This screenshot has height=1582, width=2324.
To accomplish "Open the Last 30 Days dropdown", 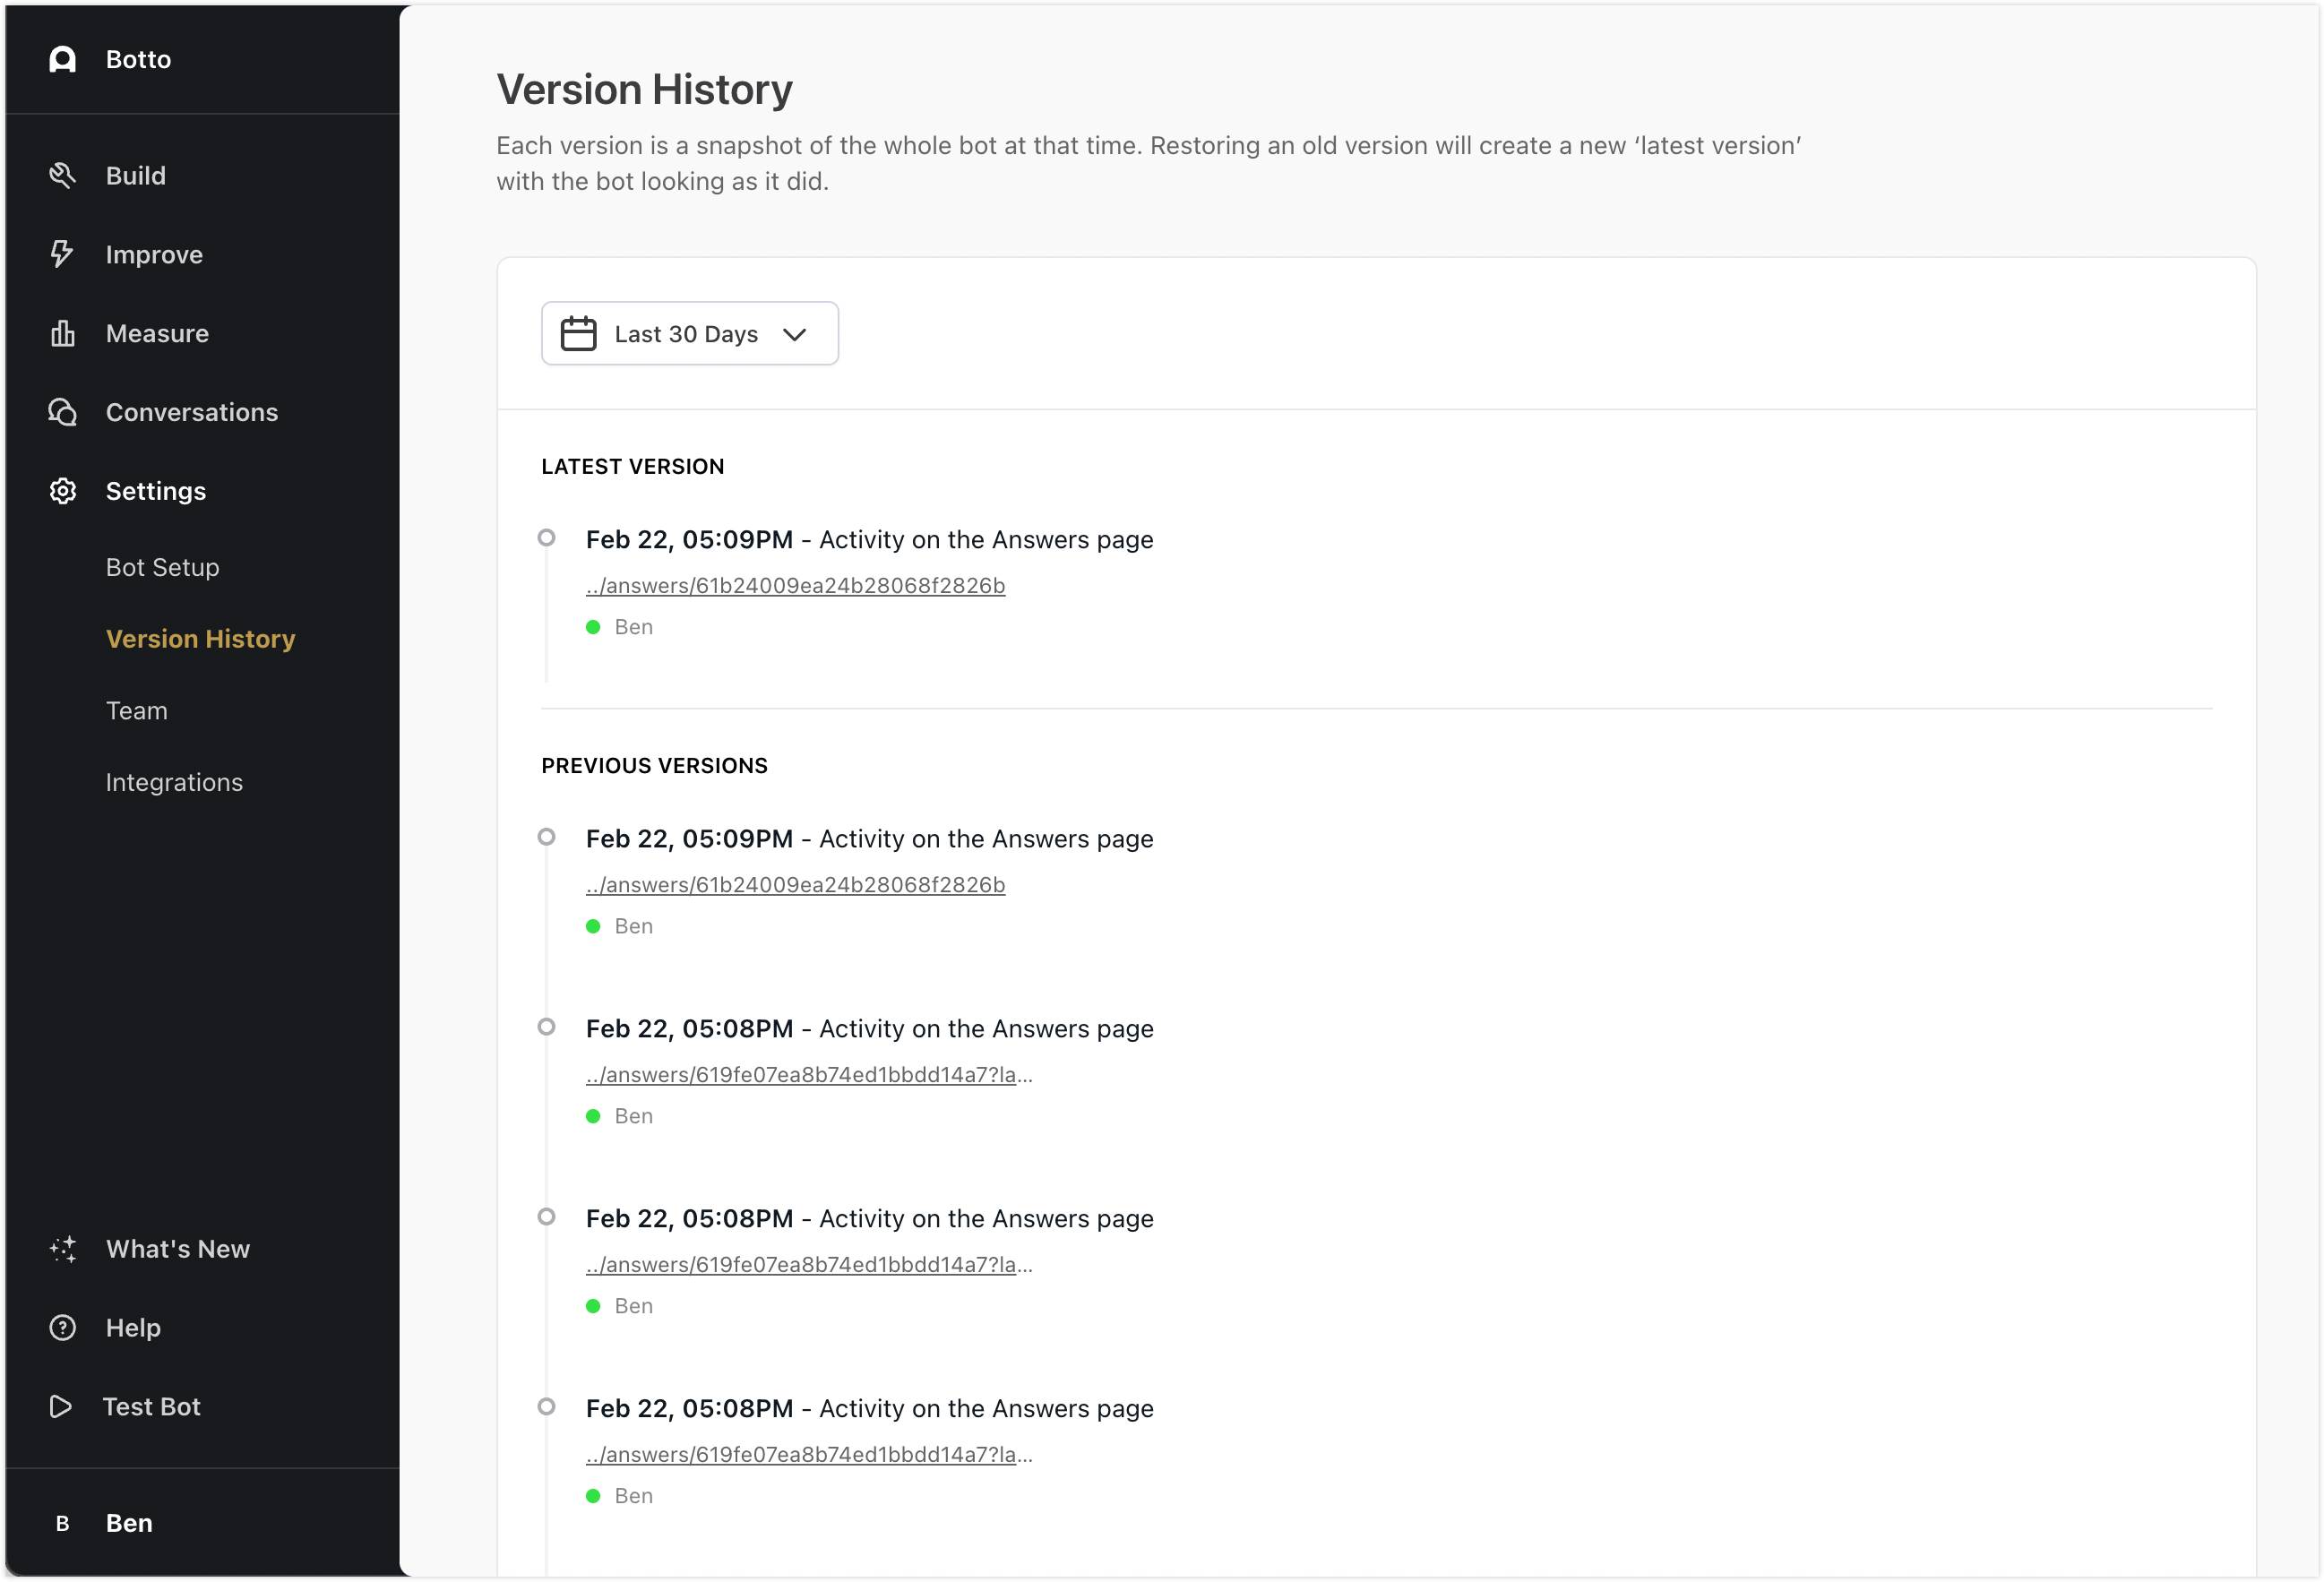I will pyautogui.click(x=689, y=334).
